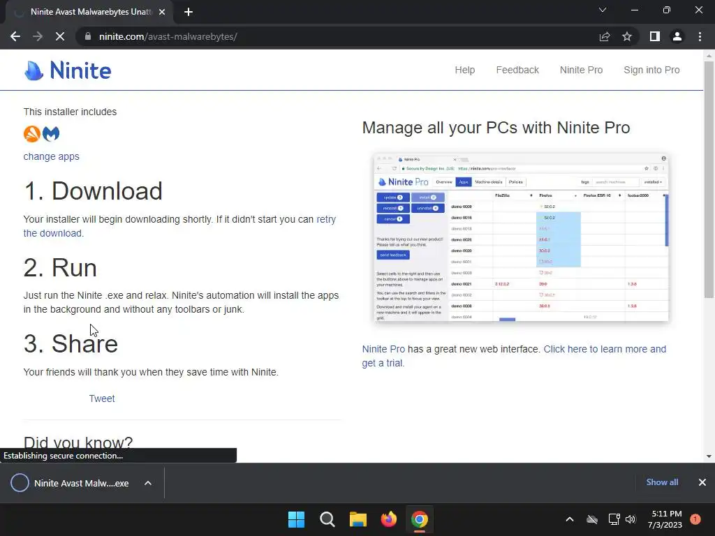Viewport: 715px width, 536px height.
Task: Click the Avast icon under This installer includes
Action: pos(32,134)
